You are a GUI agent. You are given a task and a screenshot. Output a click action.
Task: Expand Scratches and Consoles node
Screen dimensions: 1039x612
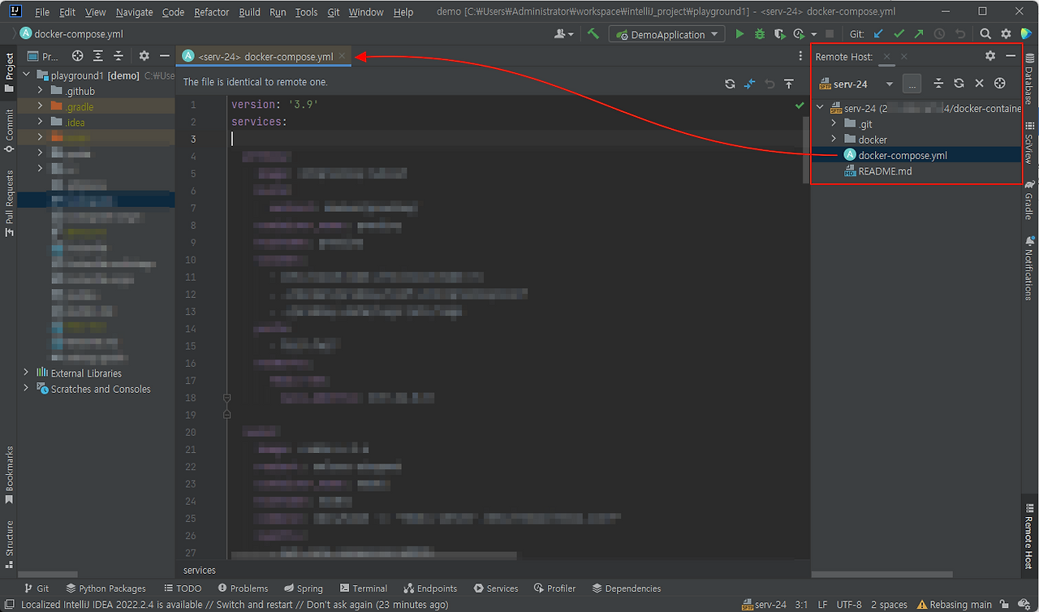[27, 389]
